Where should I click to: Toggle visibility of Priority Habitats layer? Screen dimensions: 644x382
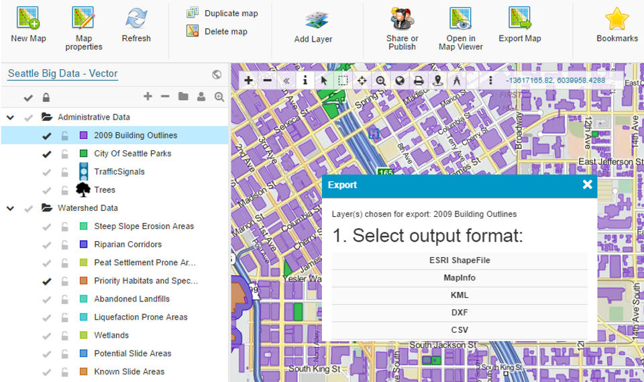(47, 281)
